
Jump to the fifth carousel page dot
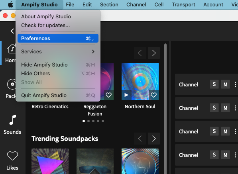click(103, 121)
